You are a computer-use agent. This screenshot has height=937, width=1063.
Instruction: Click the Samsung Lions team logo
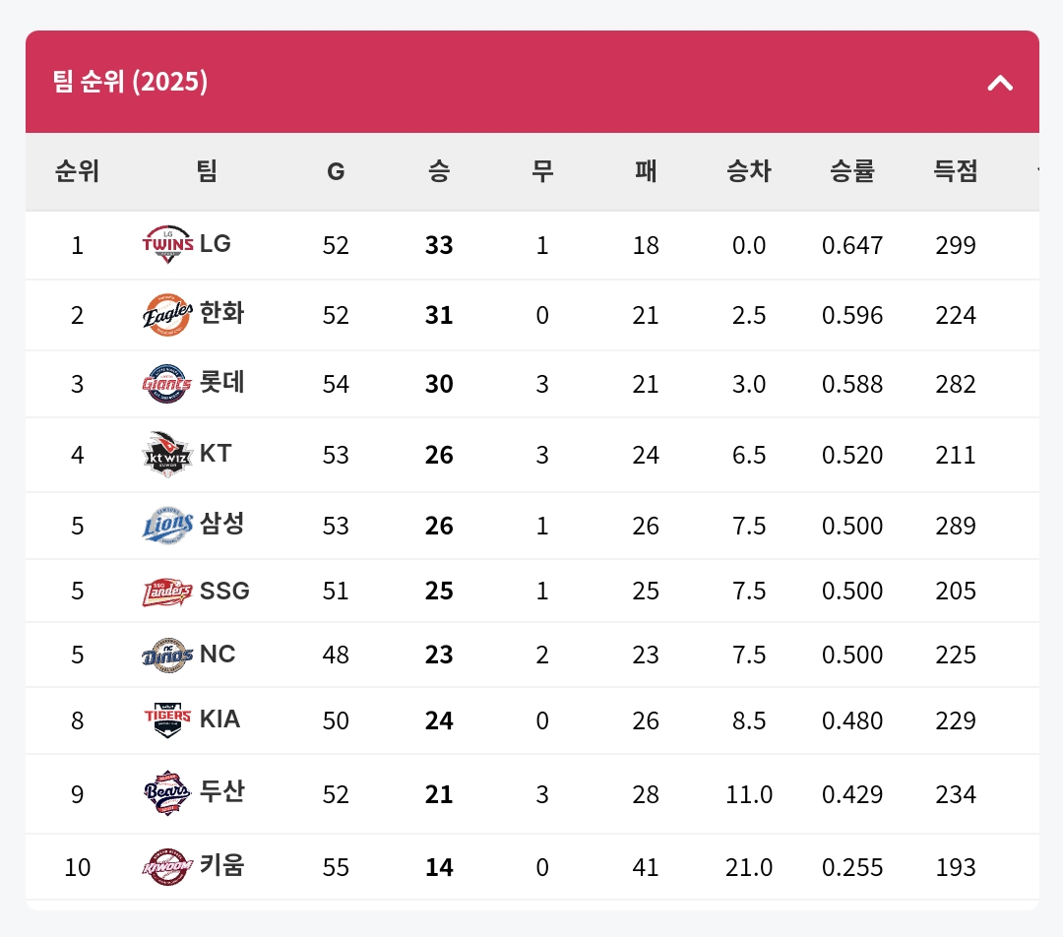(167, 526)
